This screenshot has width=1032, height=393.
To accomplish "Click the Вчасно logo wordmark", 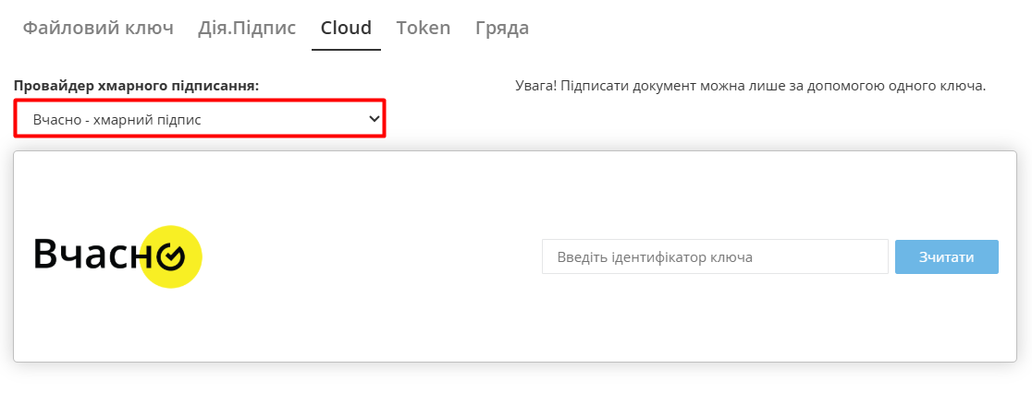I will pyautogui.click(x=88, y=256).
